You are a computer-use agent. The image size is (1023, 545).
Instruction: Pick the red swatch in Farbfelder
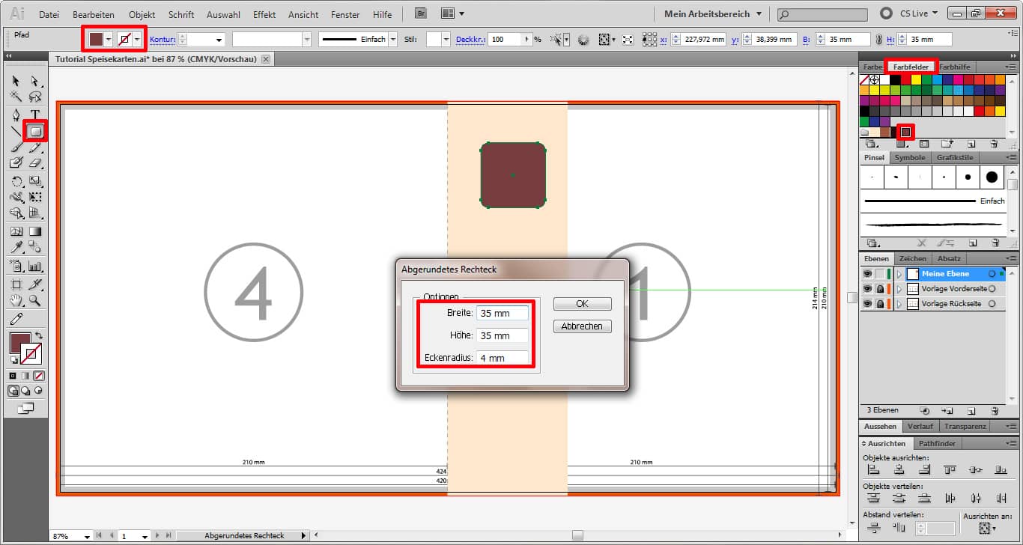905,79
